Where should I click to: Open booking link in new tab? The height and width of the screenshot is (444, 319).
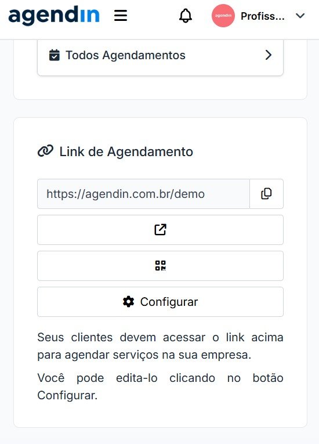(160, 230)
